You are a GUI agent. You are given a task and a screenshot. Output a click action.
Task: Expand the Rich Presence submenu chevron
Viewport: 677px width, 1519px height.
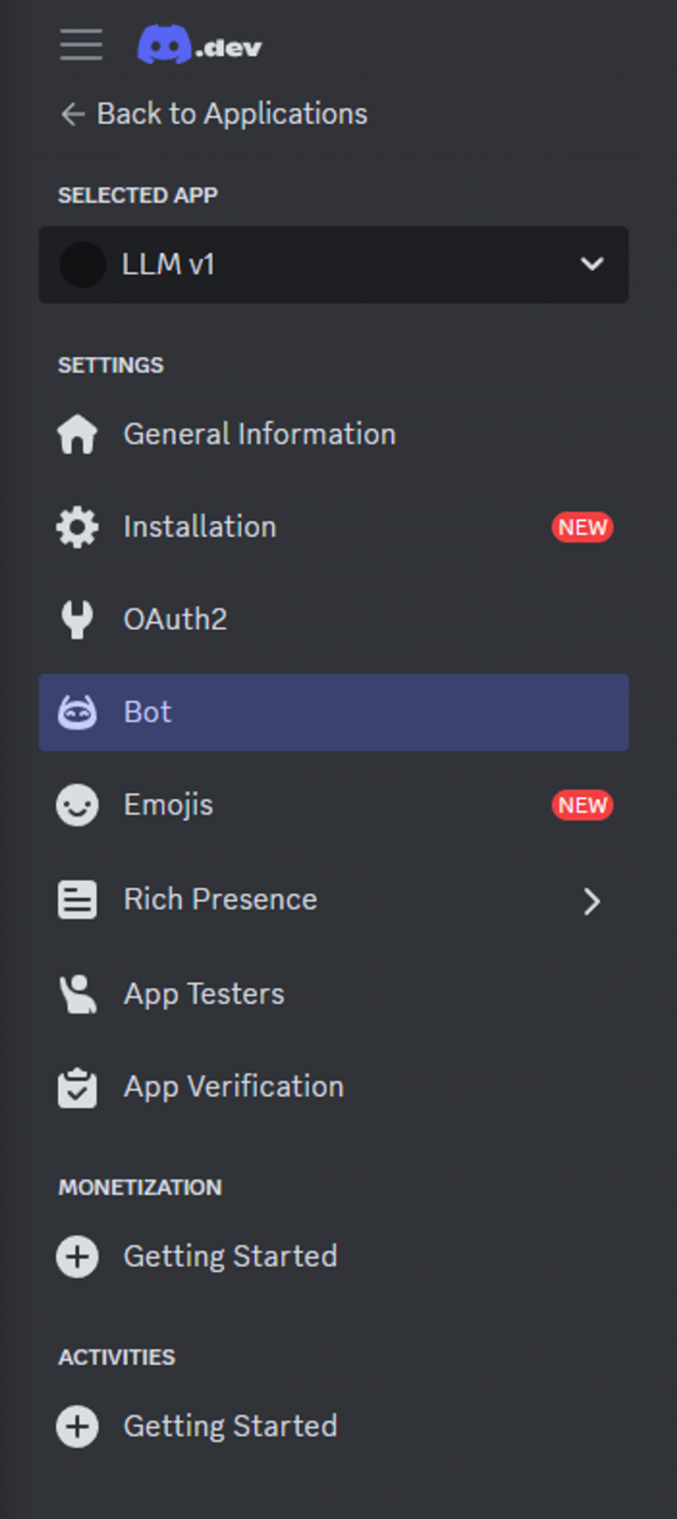coord(592,900)
